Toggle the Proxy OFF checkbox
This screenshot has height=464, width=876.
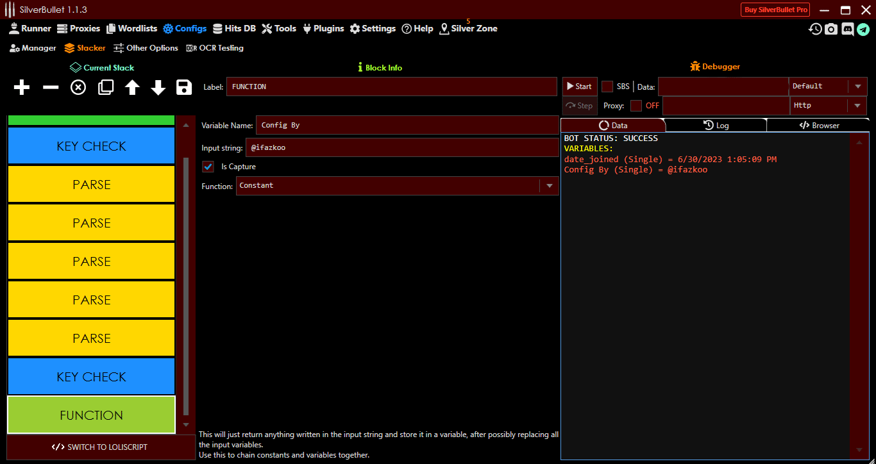point(636,106)
